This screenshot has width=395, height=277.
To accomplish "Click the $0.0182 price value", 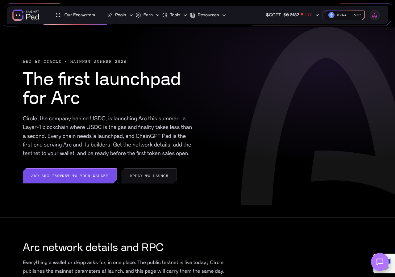I will (x=291, y=15).
